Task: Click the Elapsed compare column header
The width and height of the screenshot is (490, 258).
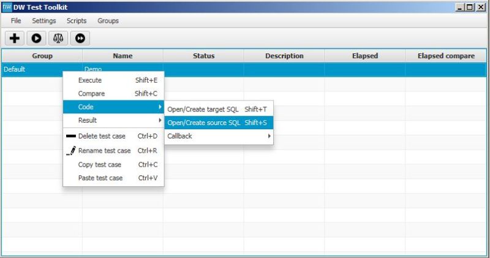Action: 446,56
